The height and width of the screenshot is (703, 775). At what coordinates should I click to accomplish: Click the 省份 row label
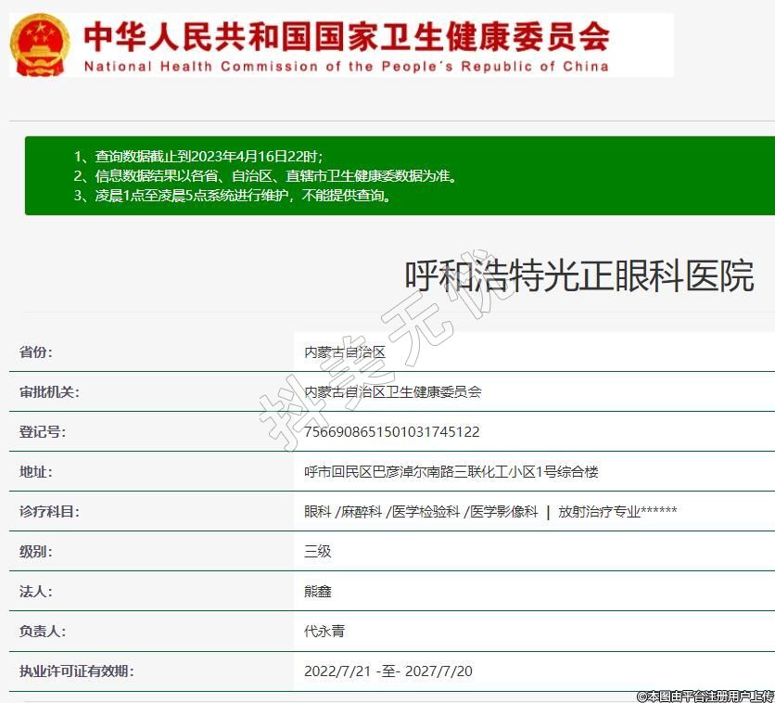pyautogui.click(x=36, y=352)
